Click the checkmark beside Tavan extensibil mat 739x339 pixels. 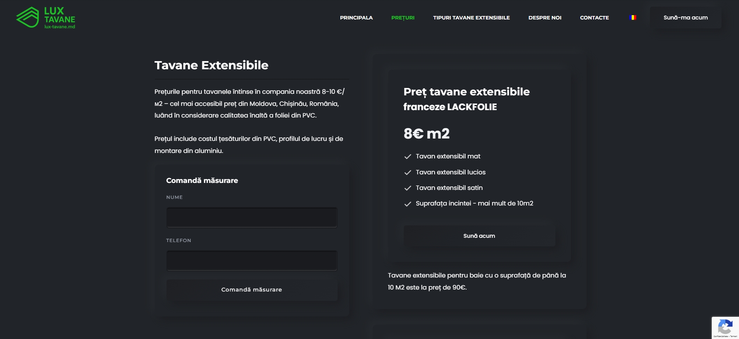coord(408,156)
